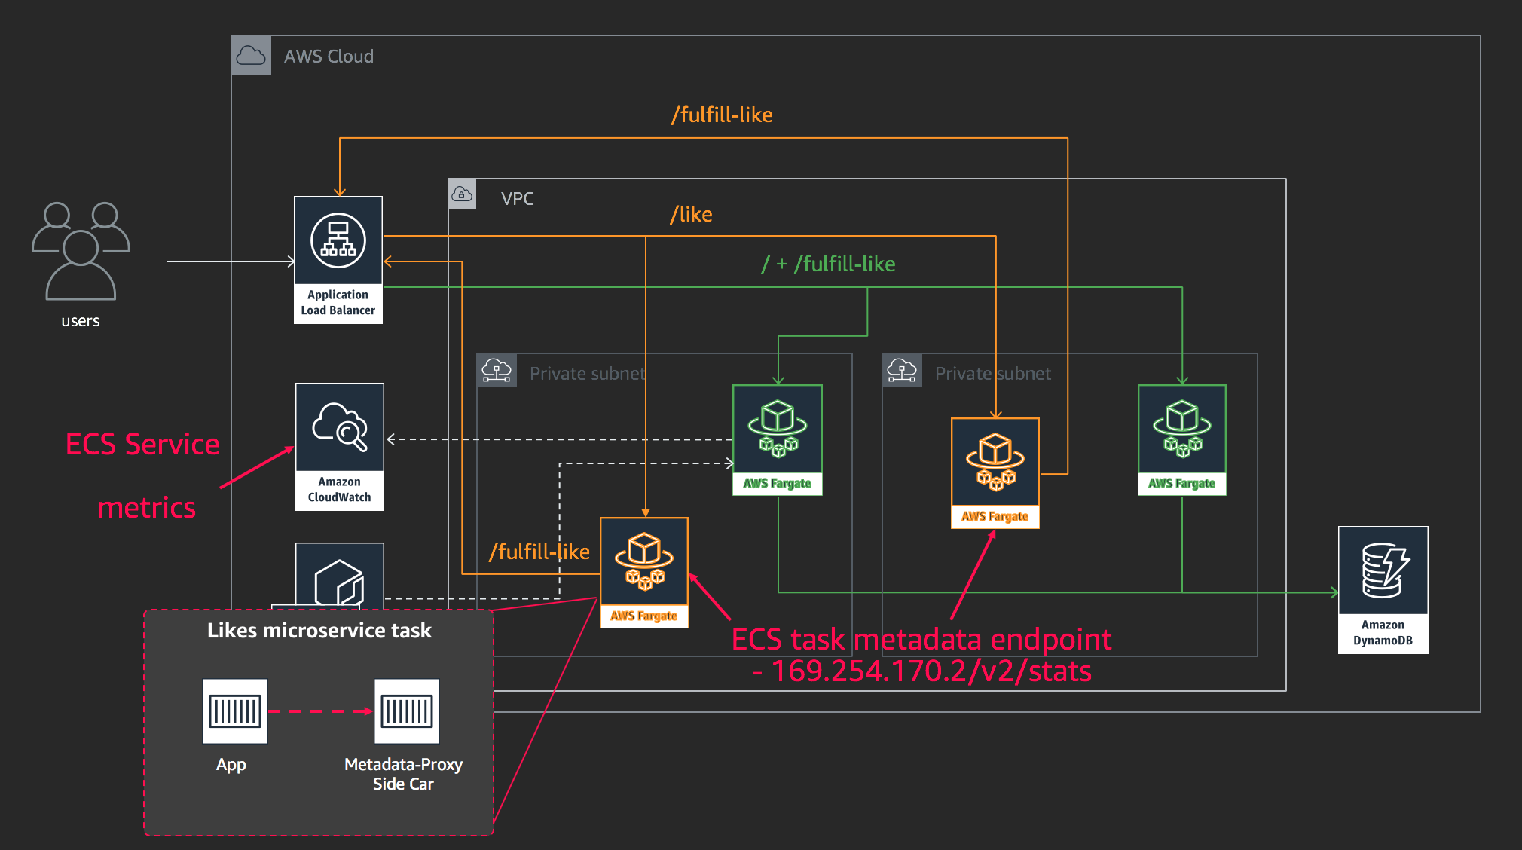Click the 'metrics' red text
Image resolution: width=1522 pixels, height=850 pixels.
pos(147,508)
